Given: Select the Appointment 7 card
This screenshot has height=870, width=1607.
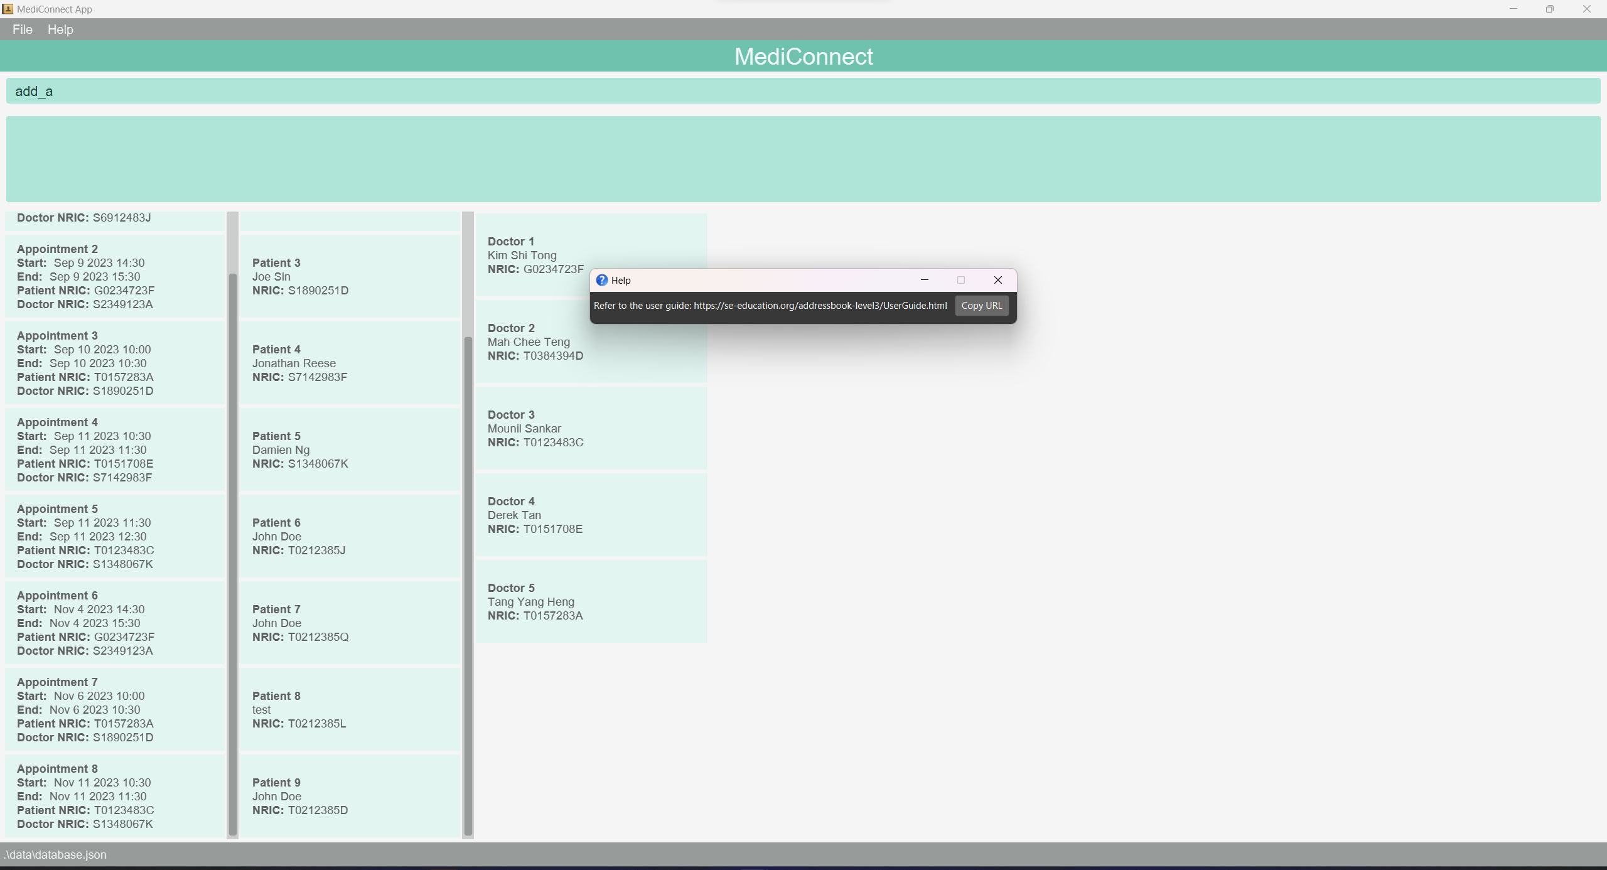Looking at the screenshot, I should 115,709.
